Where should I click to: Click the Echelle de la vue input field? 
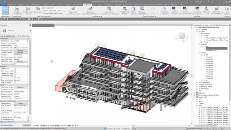[21, 41]
